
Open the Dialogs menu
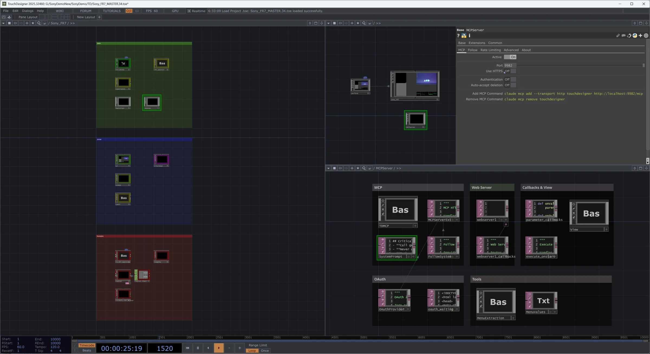click(28, 11)
